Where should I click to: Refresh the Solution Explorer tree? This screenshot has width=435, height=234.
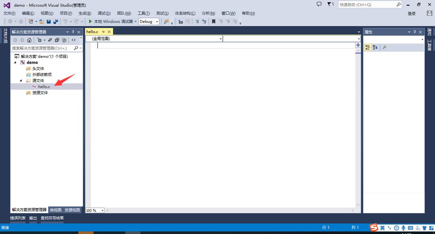point(49,40)
